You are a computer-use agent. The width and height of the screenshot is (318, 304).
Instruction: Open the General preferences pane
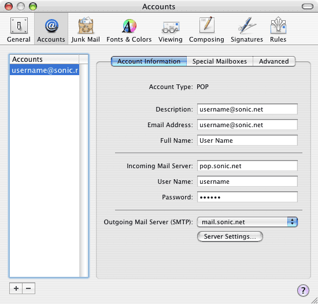pyautogui.click(x=19, y=29)
